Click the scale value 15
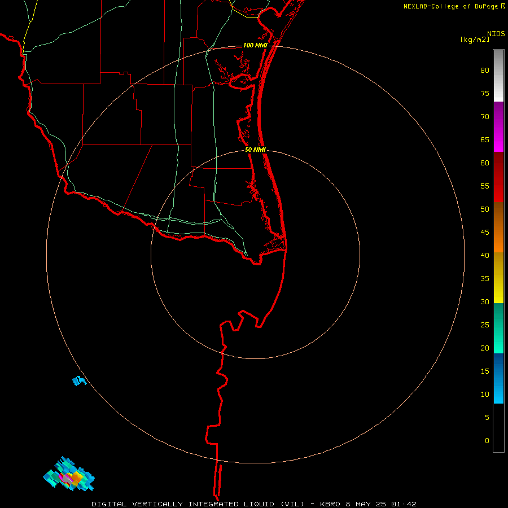 pos(485,371)
